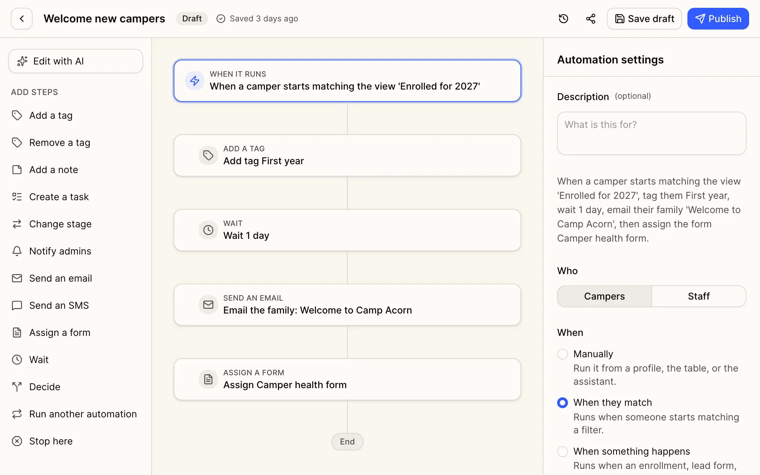Open the Assign Camper health form step

[347, 379]
